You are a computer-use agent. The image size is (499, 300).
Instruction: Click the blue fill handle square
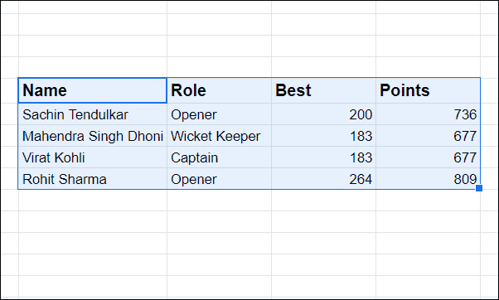click(x=479, y=188)
